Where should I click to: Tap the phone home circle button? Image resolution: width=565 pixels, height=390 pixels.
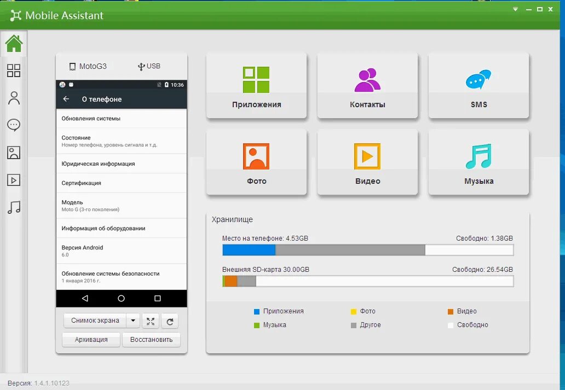(x=121, y=298)
